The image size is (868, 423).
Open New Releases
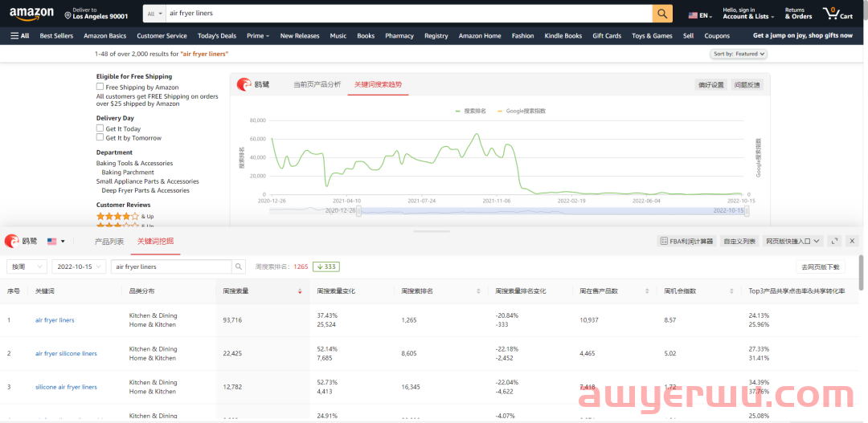300,36
